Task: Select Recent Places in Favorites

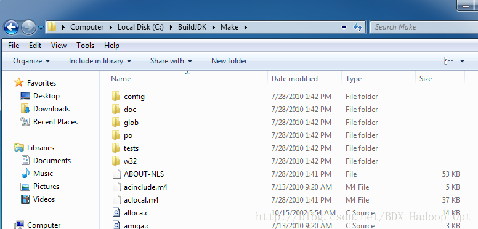Action: point(55,122)
